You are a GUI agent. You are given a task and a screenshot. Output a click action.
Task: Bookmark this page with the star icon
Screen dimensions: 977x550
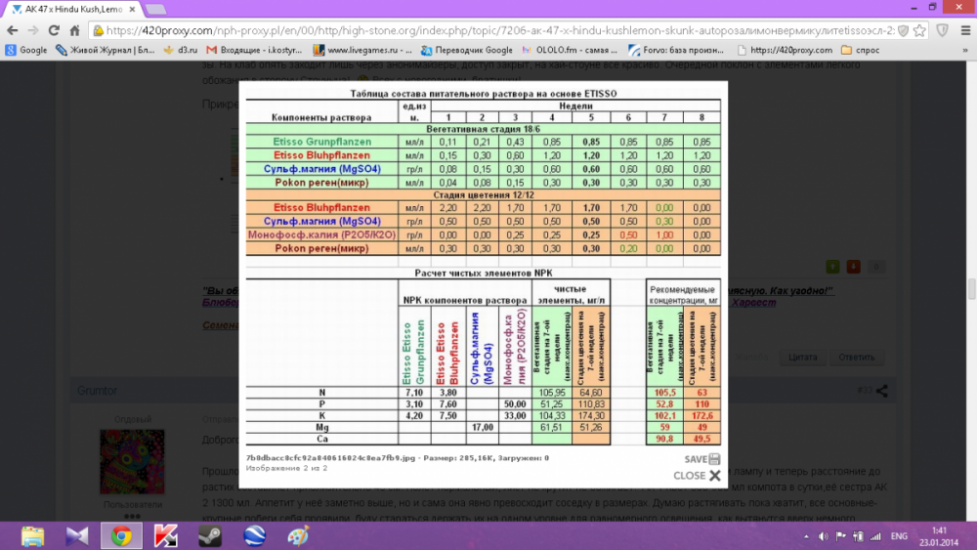[919, 30]
